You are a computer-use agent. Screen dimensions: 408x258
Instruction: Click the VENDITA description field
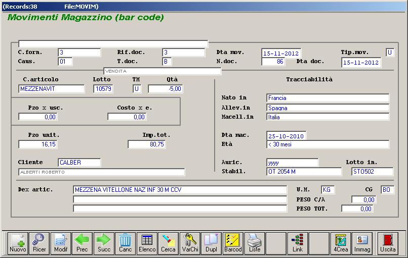(x=162, y=71)
